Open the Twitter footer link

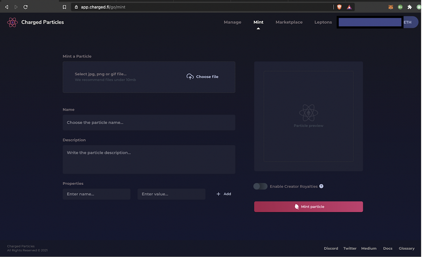pos(350,248)
